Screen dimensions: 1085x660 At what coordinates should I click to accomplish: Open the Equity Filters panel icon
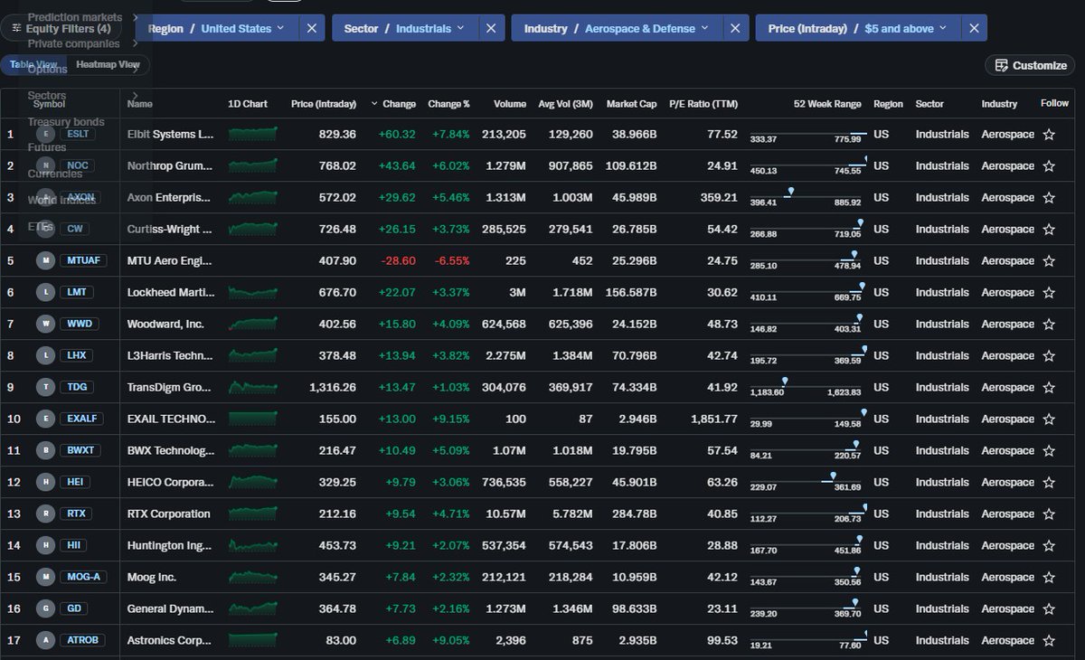pyautogui.click(x=16, y=28)
